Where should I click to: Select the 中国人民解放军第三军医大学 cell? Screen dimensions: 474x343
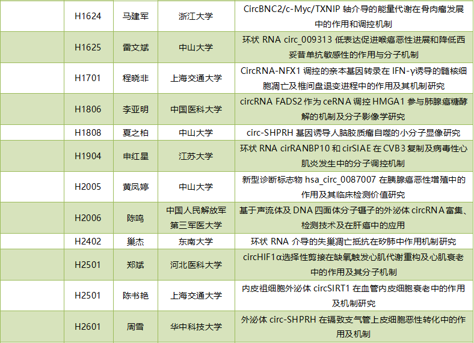[196, 218]
